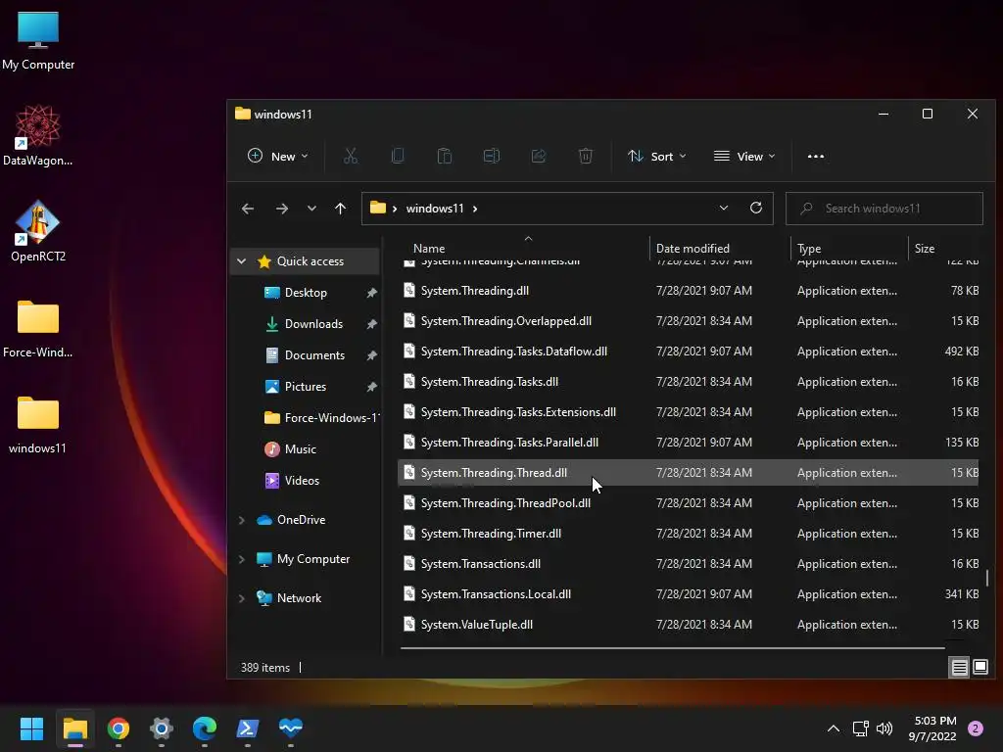Screen dimensions: 1003x752
Task: Expand the Network tree node
Action: click(x=241, y=598)
